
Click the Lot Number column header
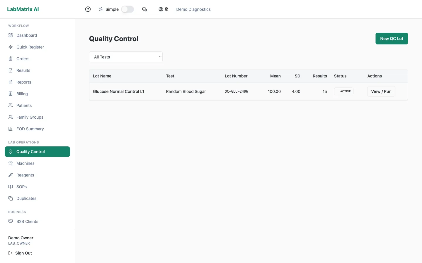pos(236,76)
